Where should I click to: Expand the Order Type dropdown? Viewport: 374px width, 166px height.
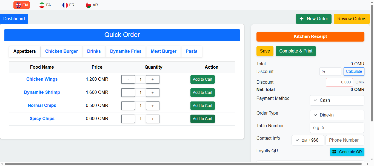click(337, 115)
